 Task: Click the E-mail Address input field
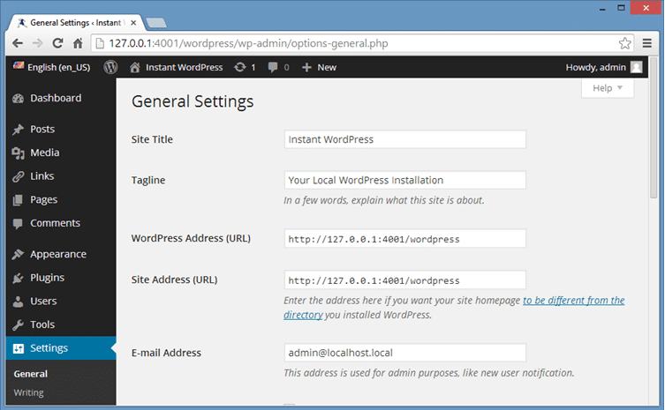pyautogui.click(x=404, y=353)
